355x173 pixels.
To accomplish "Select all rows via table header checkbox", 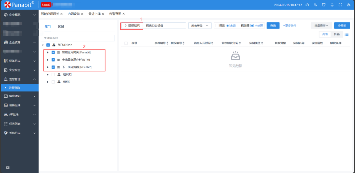I will tap(126, 43).
